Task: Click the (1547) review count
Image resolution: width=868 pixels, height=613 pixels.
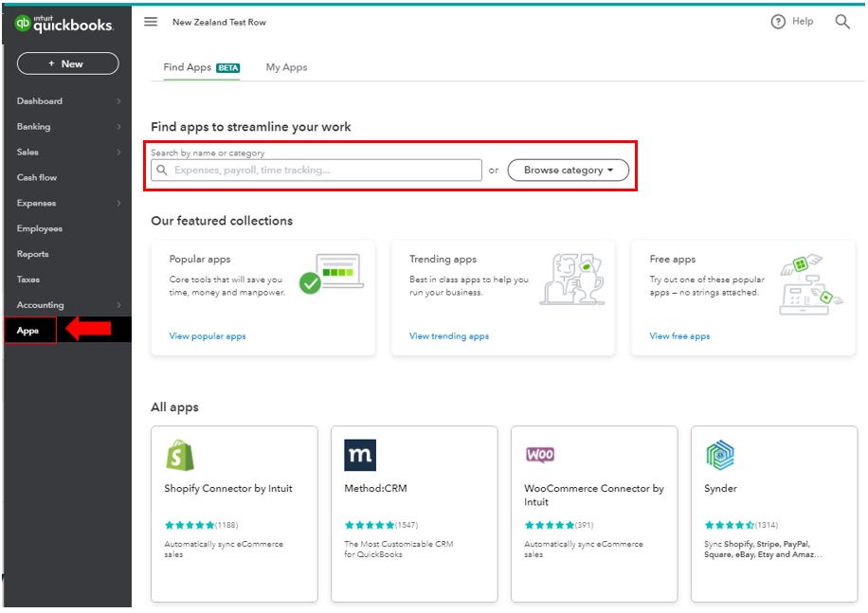Action: pos(407,525)
